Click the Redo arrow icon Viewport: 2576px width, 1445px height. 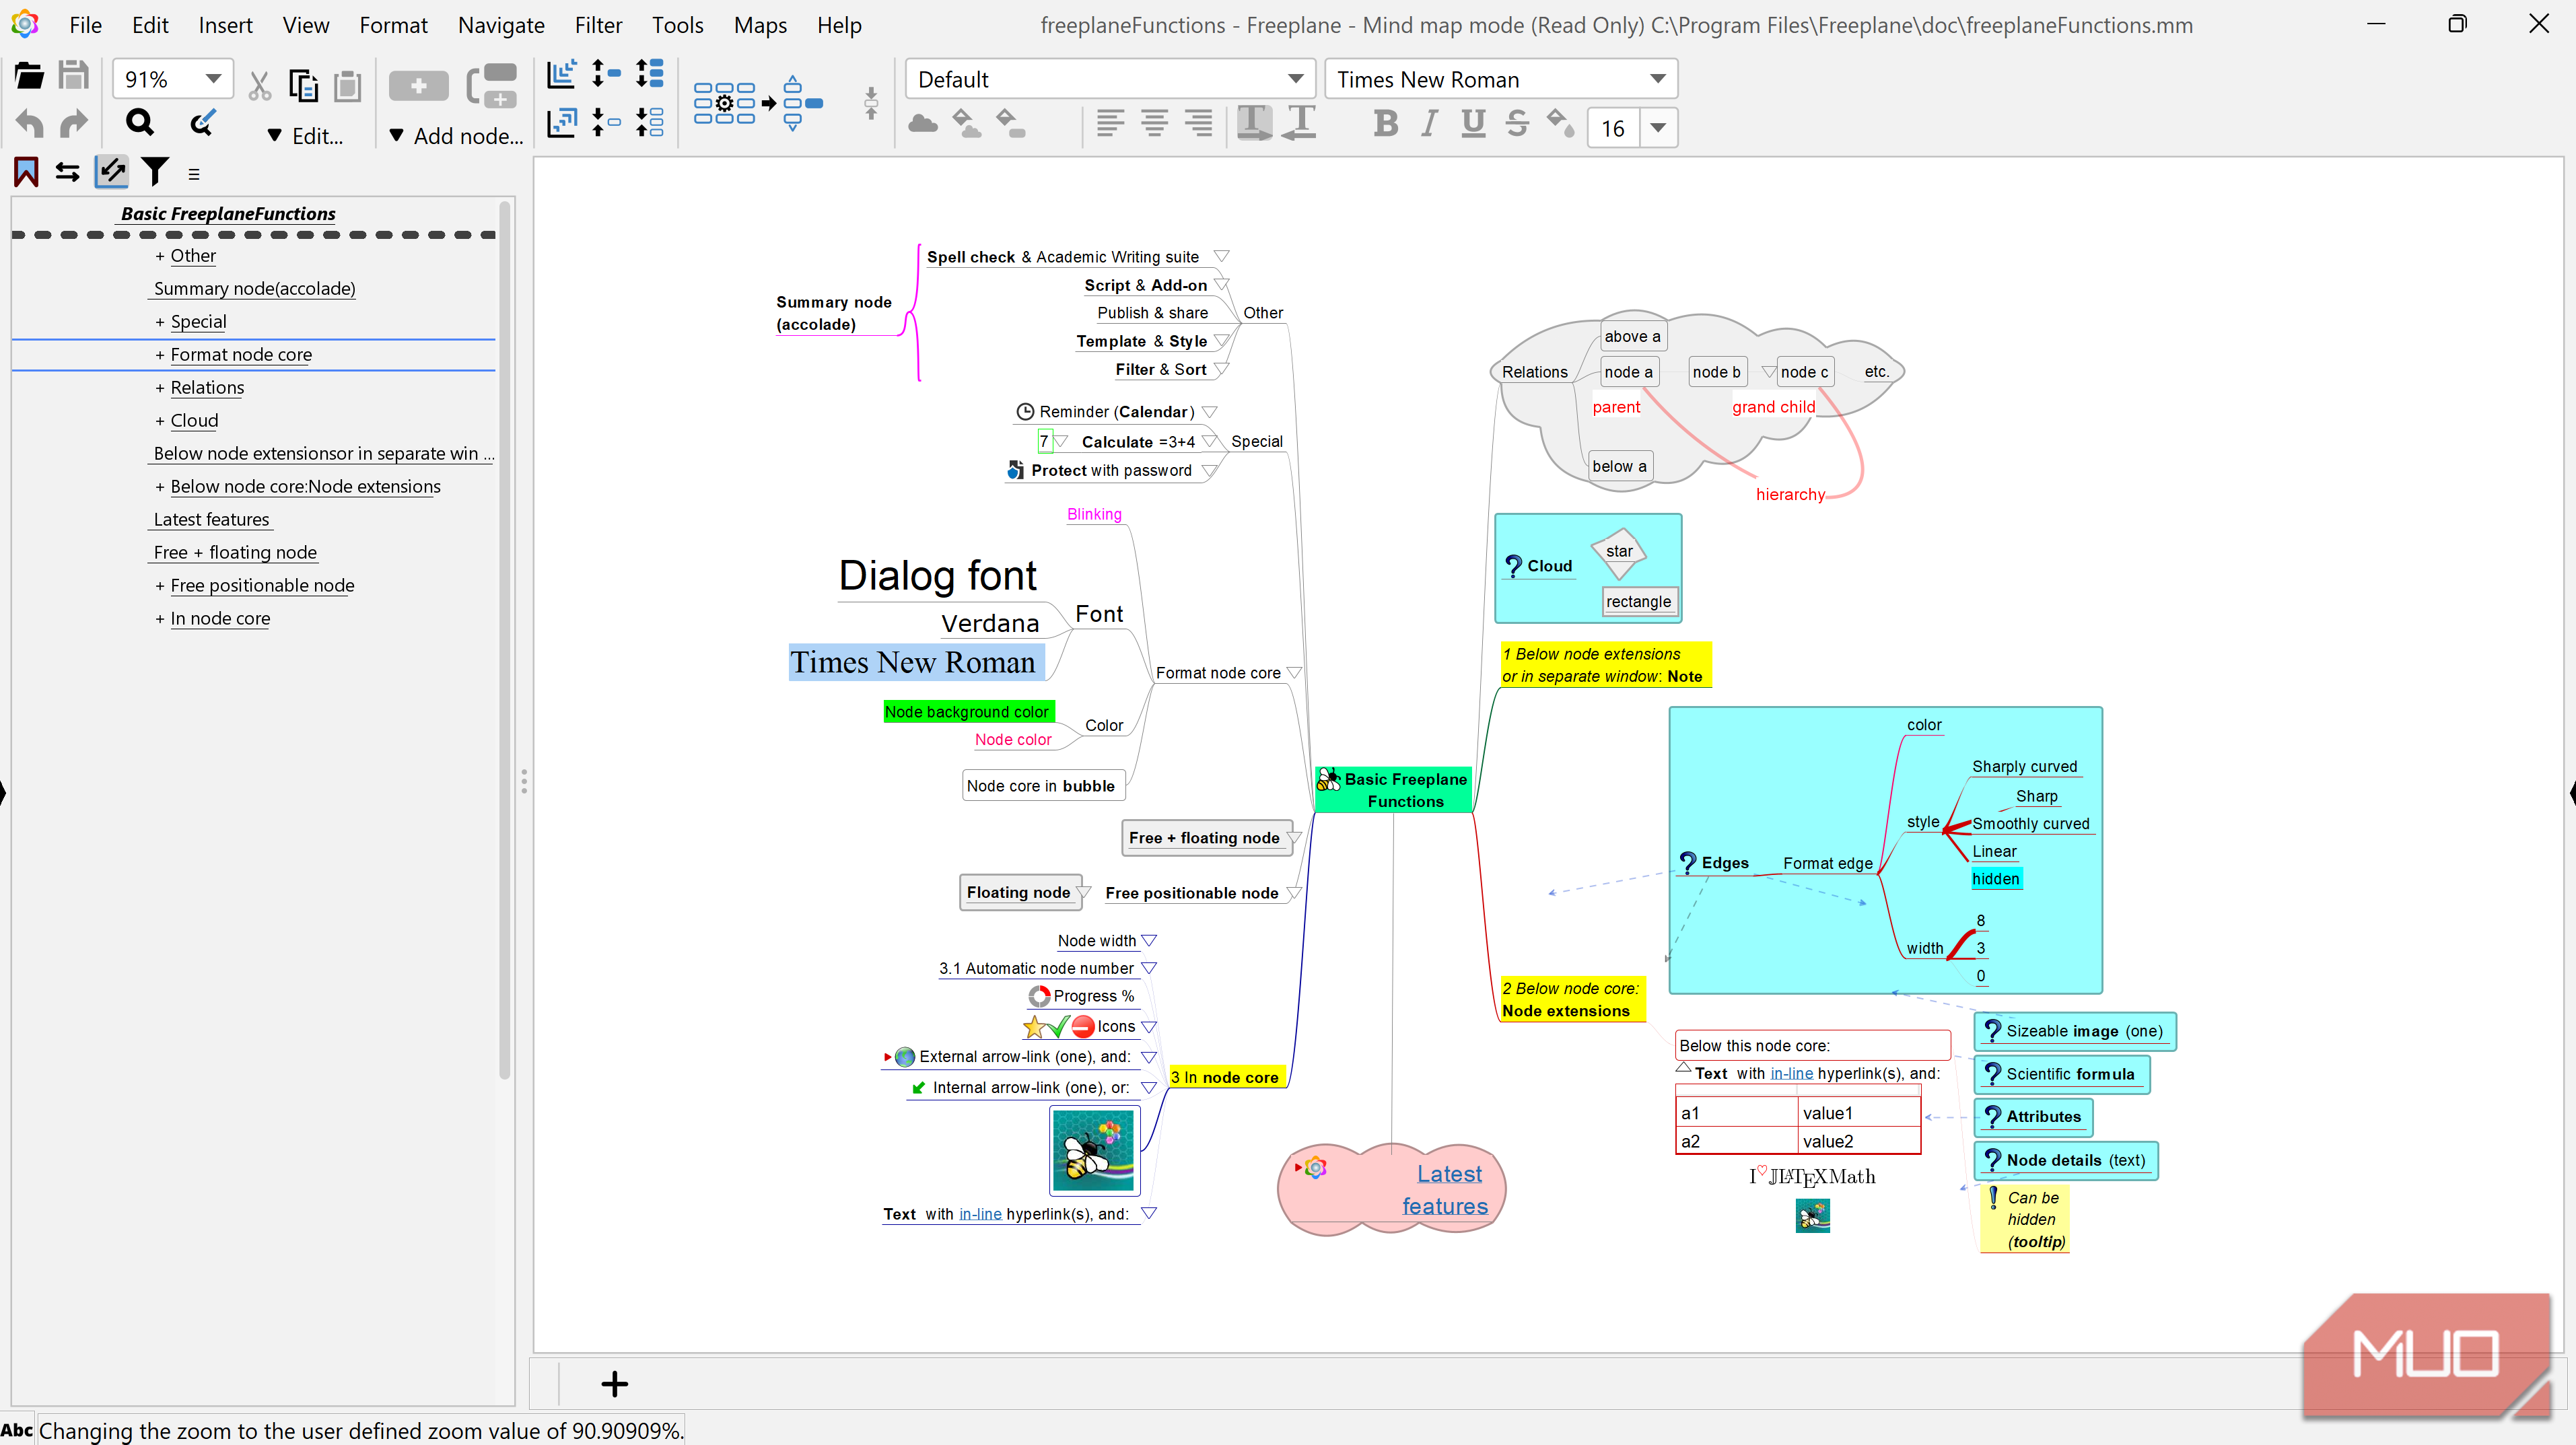click(x=74, y=123)
